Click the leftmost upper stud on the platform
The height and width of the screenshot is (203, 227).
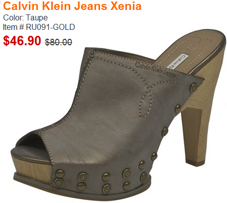point(60,174)
